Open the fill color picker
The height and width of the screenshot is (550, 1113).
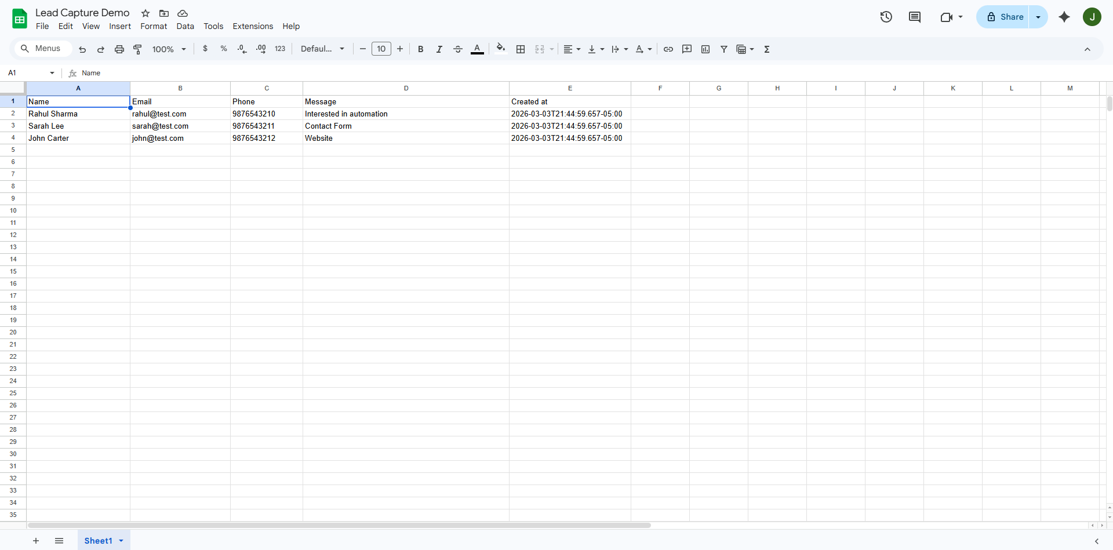point(501,49)
